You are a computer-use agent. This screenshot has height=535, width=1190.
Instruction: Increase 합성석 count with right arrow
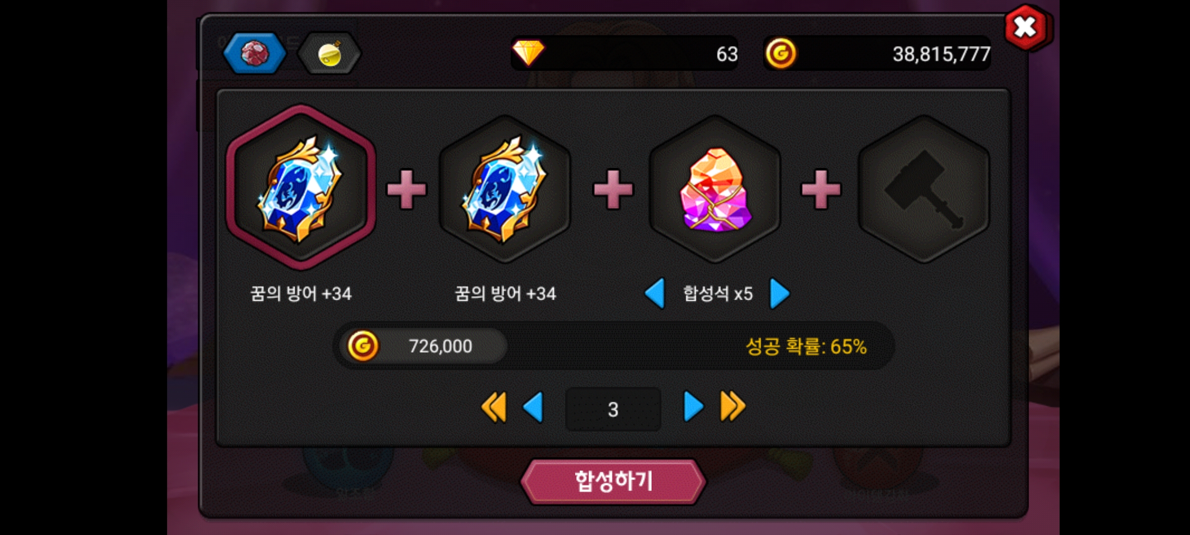pos(779,294)
